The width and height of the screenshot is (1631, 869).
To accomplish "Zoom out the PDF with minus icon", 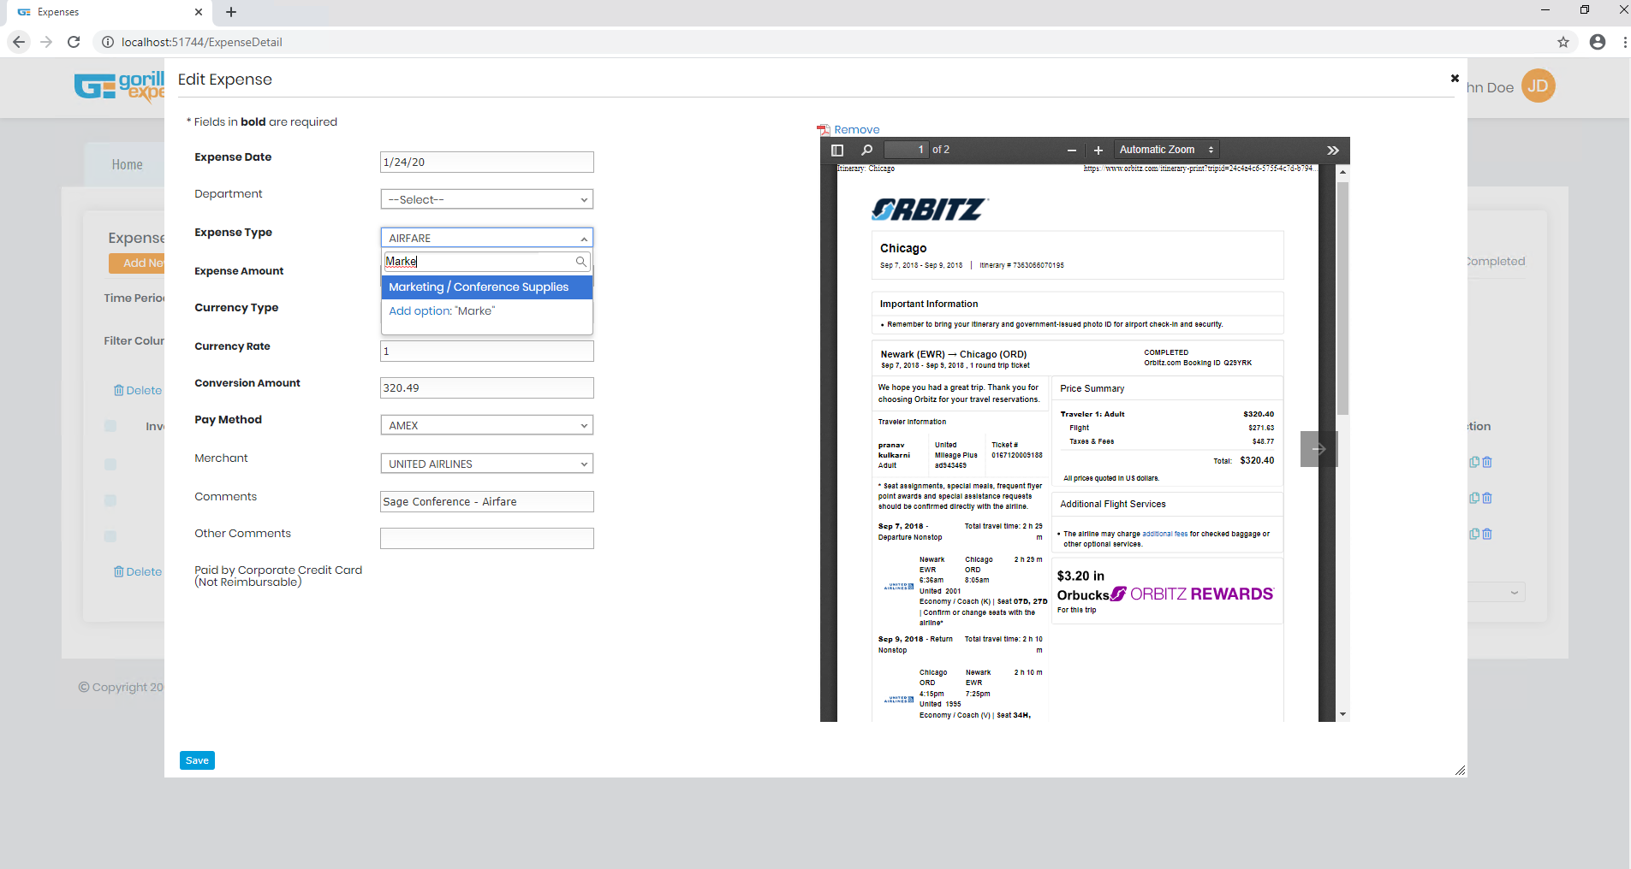I will pos(1071,151).
